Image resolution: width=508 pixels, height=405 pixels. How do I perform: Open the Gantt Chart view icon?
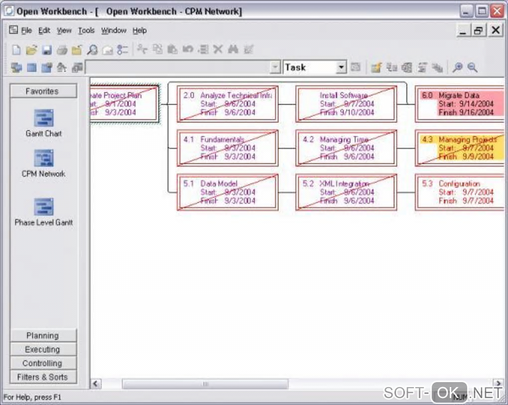coord(44,118)
